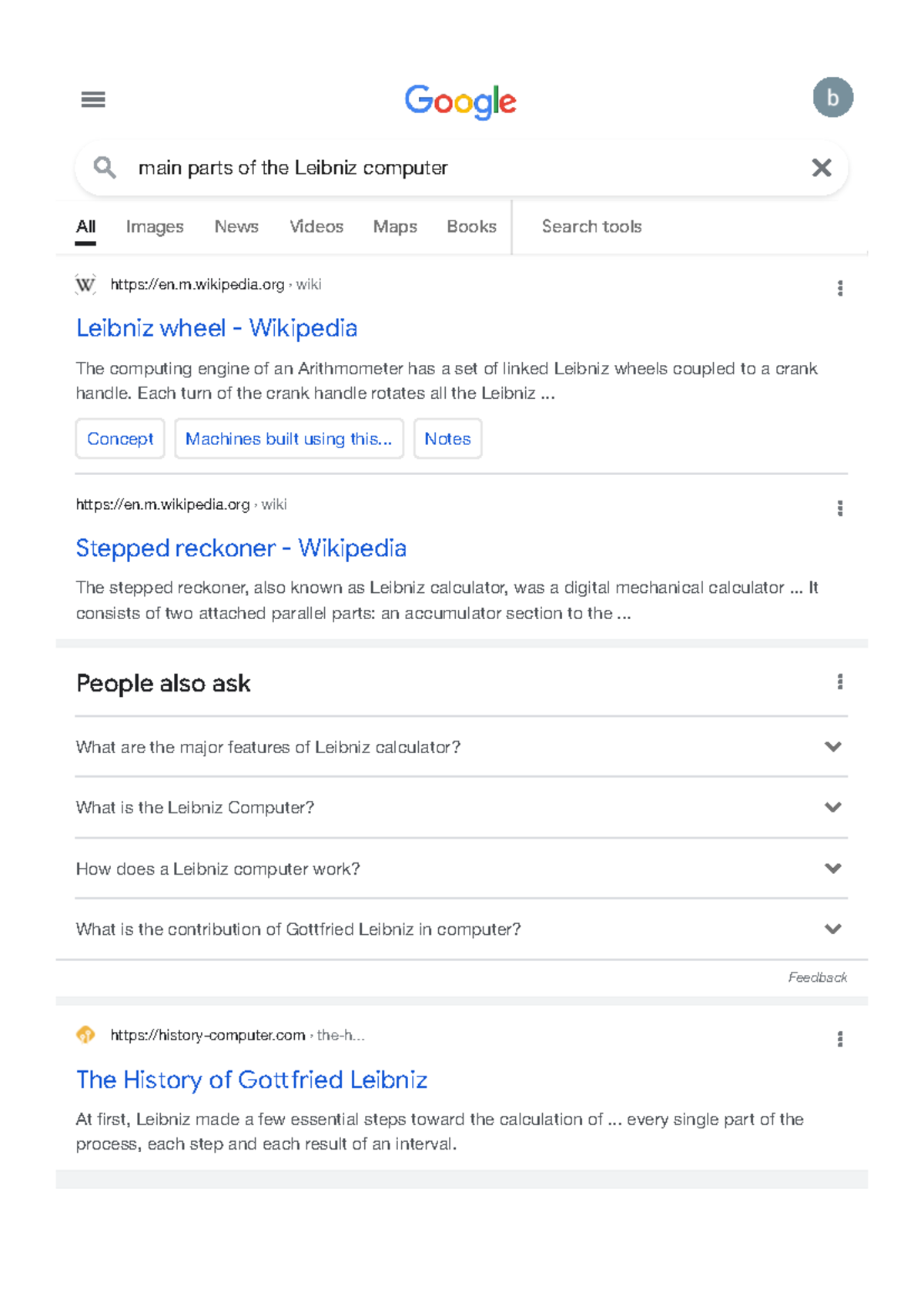Screen dimensions: 924x1306
Task: Expand 'What is the Leibniz Computer?' question
Action: click(461, 807)
